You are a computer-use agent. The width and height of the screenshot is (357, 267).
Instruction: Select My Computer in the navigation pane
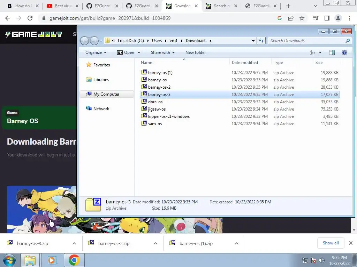(107, 94)
